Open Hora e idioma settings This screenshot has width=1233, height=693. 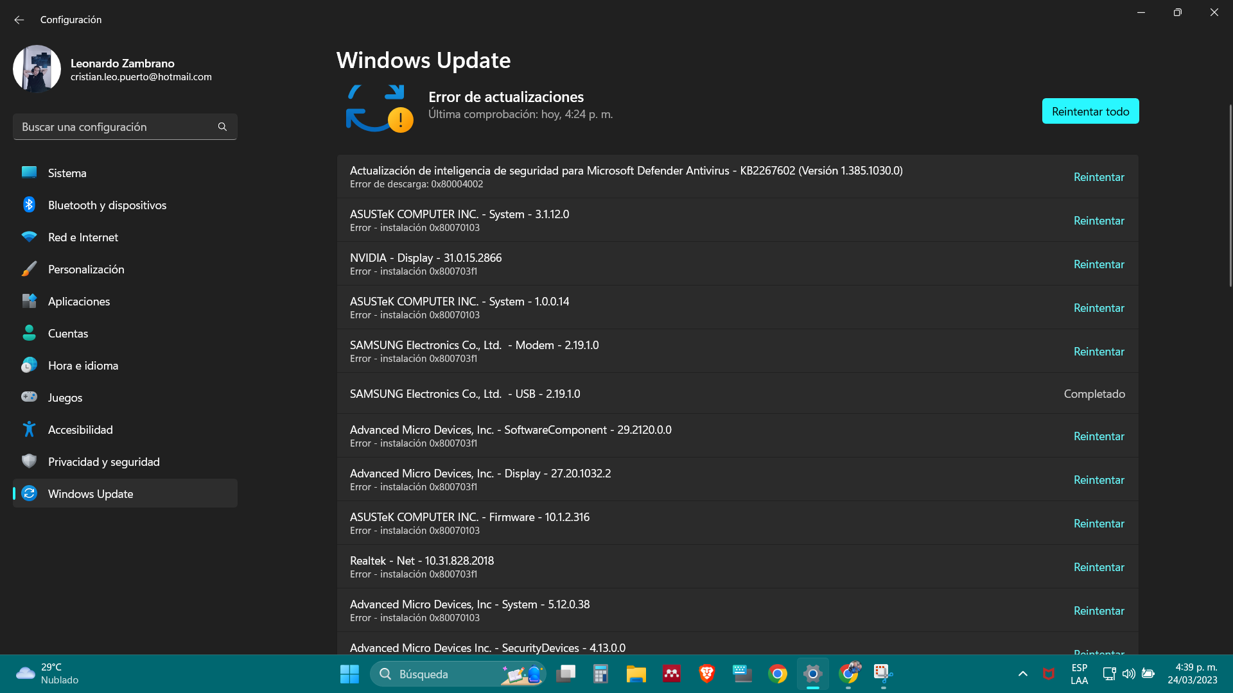pyautogui.click(x=125, y=366)
